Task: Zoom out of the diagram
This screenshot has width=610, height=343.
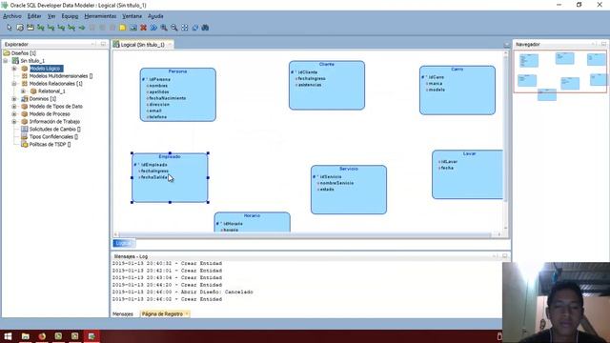Action: tap(174, 28)
